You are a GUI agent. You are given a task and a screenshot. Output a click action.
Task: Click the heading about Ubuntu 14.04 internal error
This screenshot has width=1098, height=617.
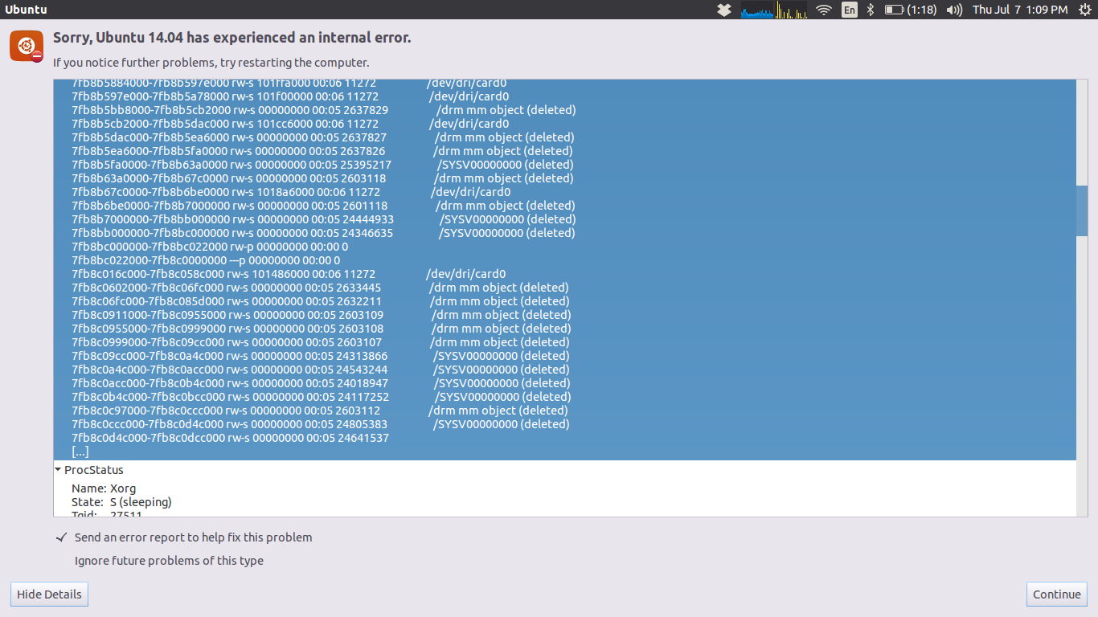click(231, 38)
